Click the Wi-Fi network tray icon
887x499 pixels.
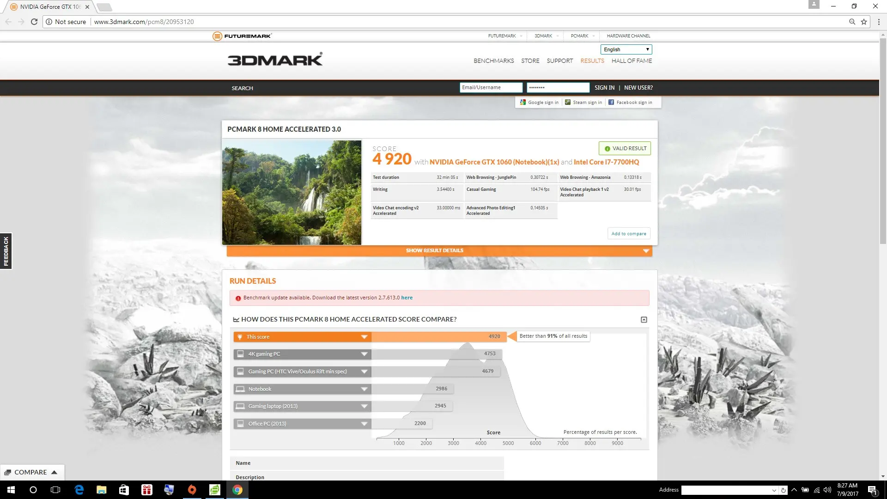pos(816,490)
